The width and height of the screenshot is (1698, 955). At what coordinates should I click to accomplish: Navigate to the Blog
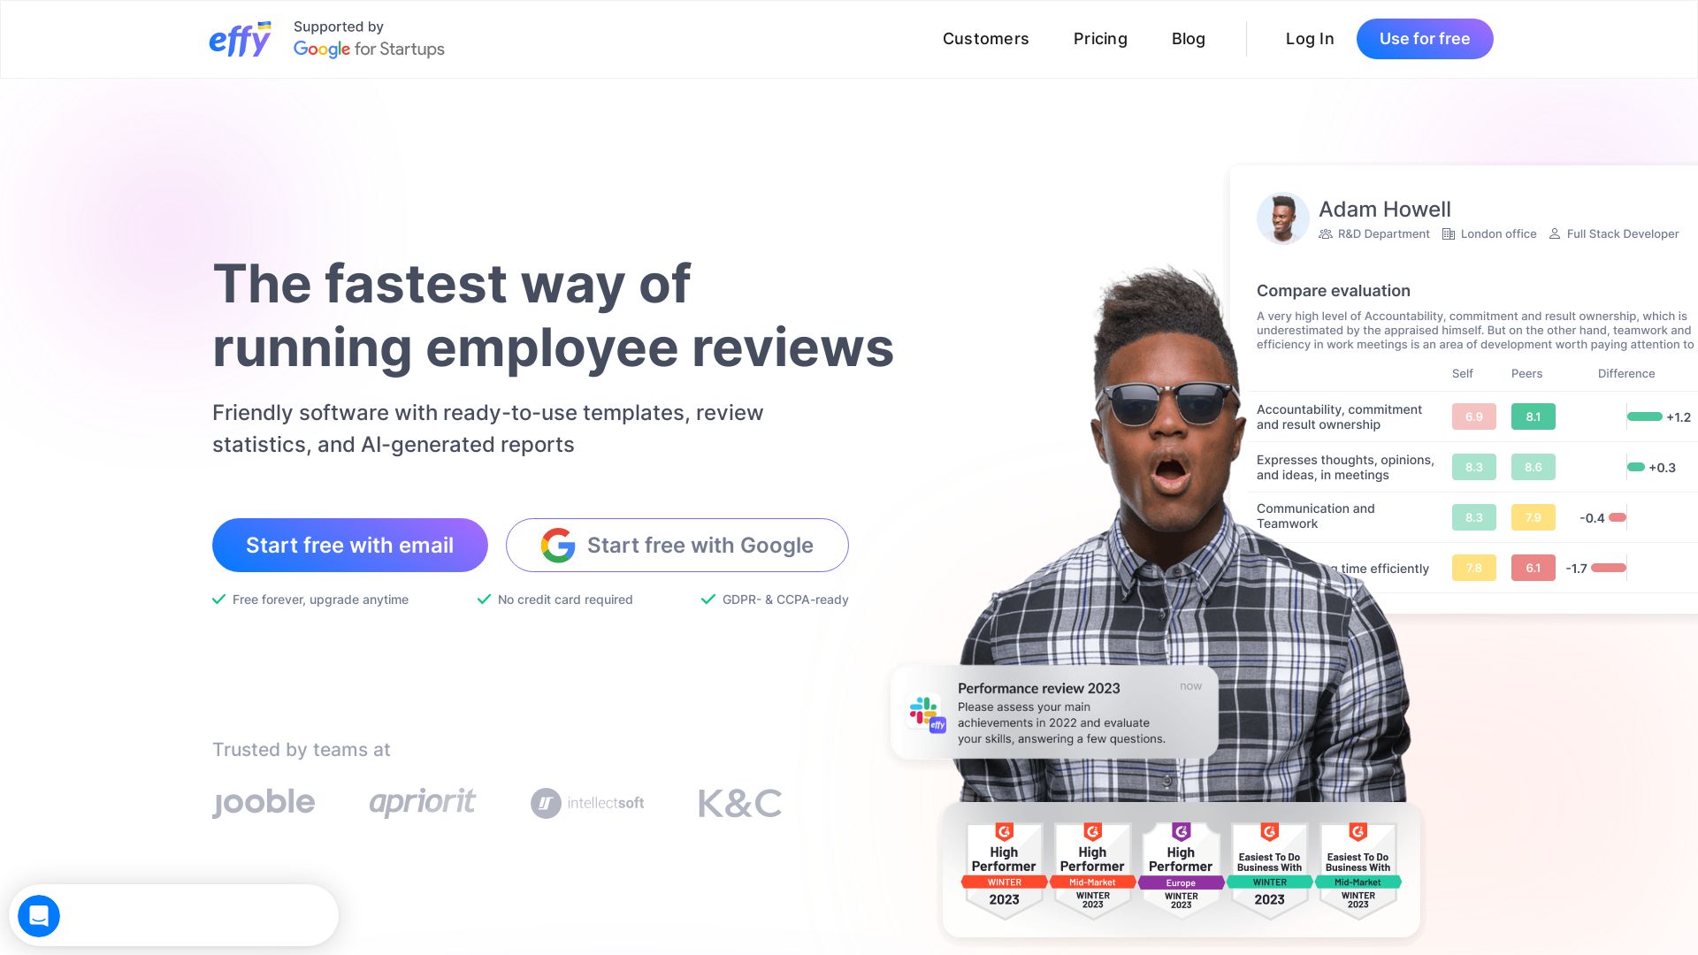(x=1188, y=38)
